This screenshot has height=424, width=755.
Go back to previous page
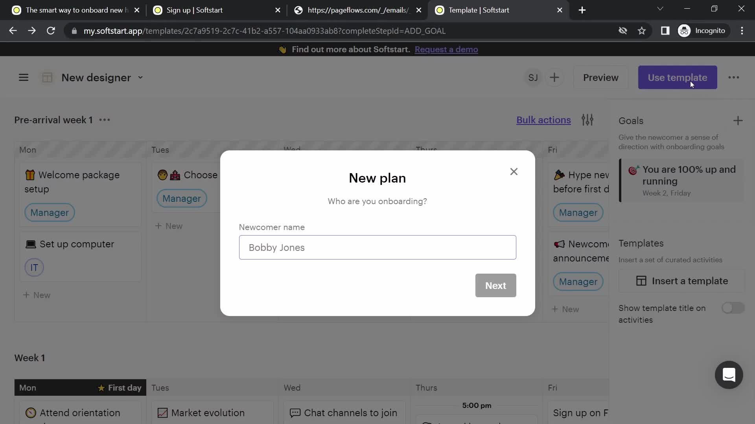coord(13,31)
